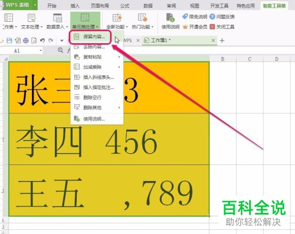Click the 全新功能 ribbon icon
The height and width of the screenshot is (234, 295).
(117, 18)
